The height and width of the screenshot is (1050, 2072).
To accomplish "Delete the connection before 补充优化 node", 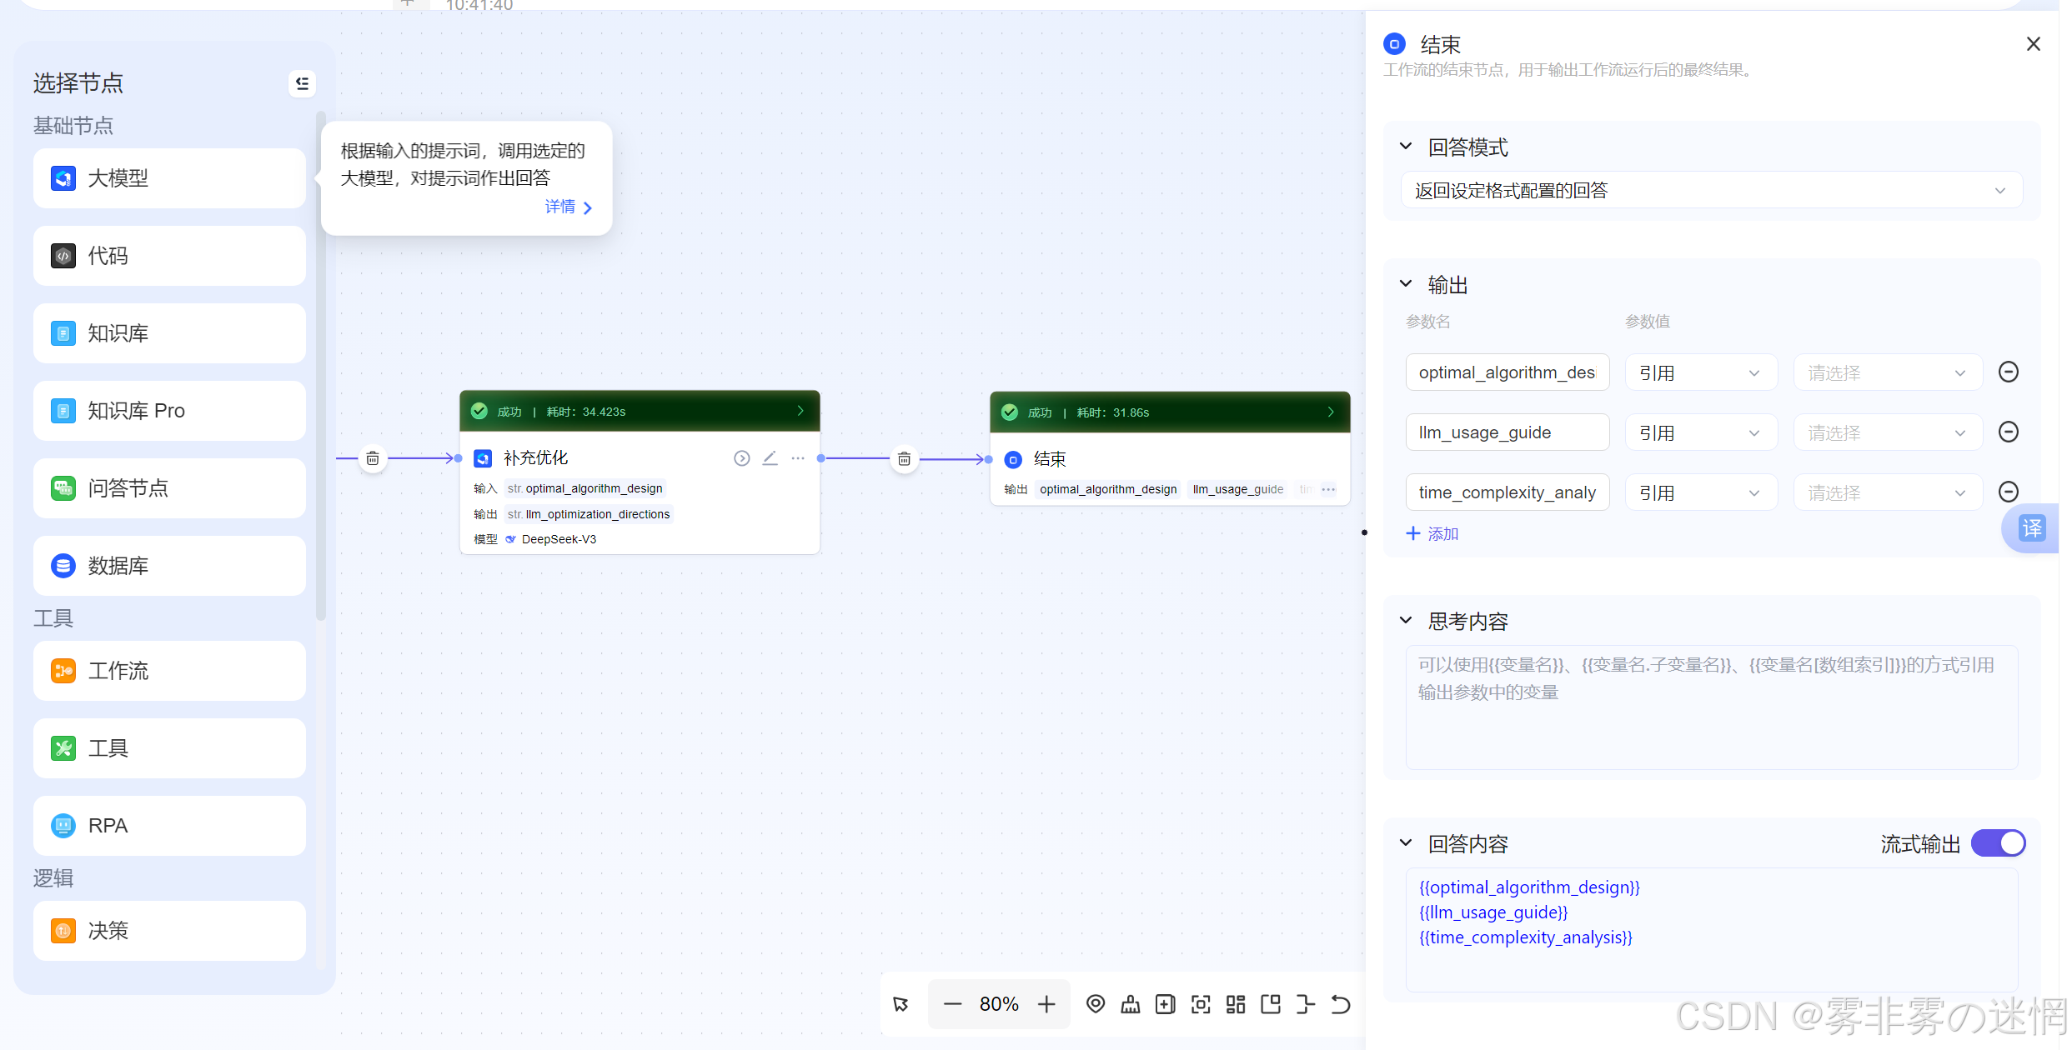I will click(373, 458).
